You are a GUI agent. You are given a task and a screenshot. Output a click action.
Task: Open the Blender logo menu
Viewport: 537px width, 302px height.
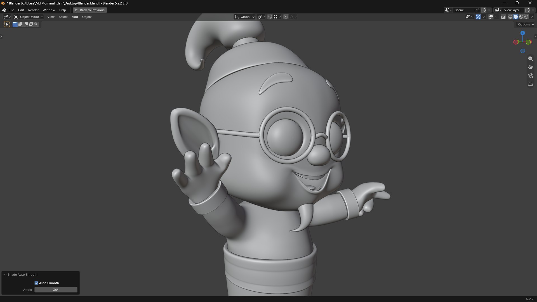coord(4,10)
